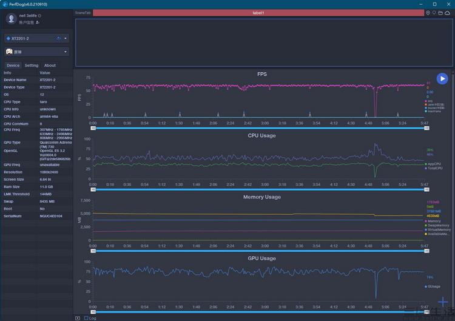Open the folder icon in top bar

point(440,13)
